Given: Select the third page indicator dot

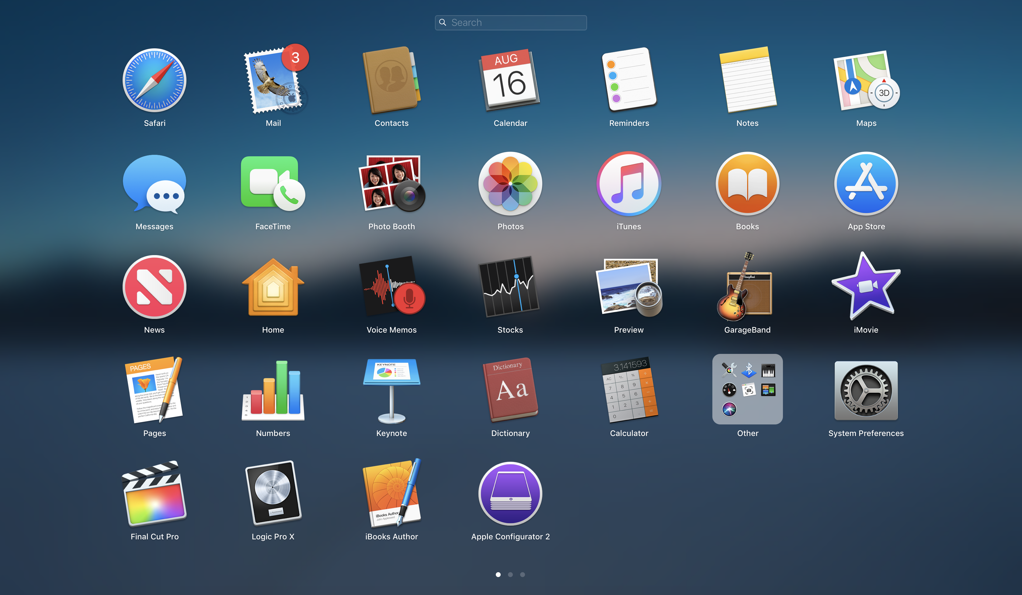Looking at the screenshot, I should (522, 574).
